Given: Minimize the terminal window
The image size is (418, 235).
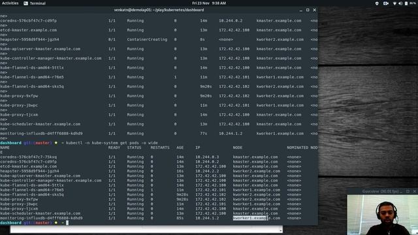Looking at the screenshot, I should tap(300, 10).
